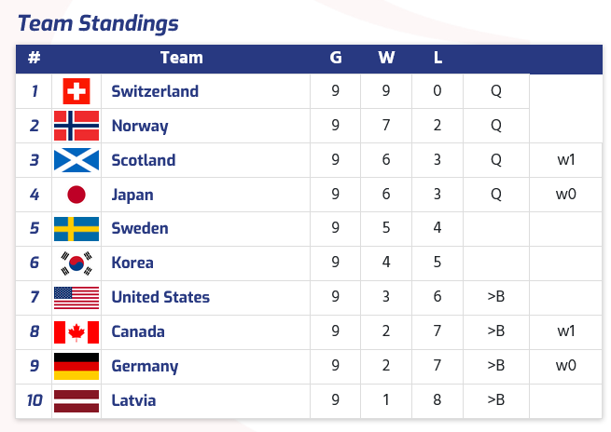The image size is (611, 432).
Task: Click the Korea flag icon
Action: (x=76, y=263)
